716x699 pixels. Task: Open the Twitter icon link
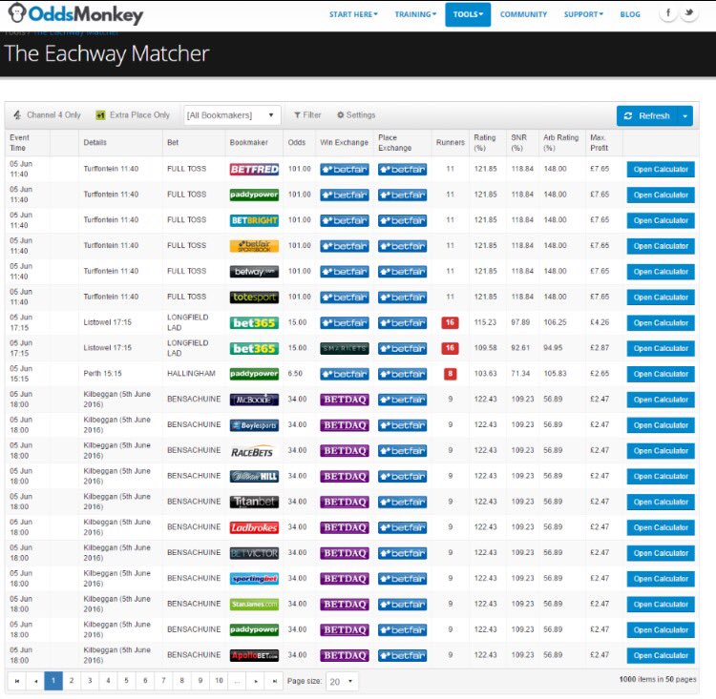(689, 12)
